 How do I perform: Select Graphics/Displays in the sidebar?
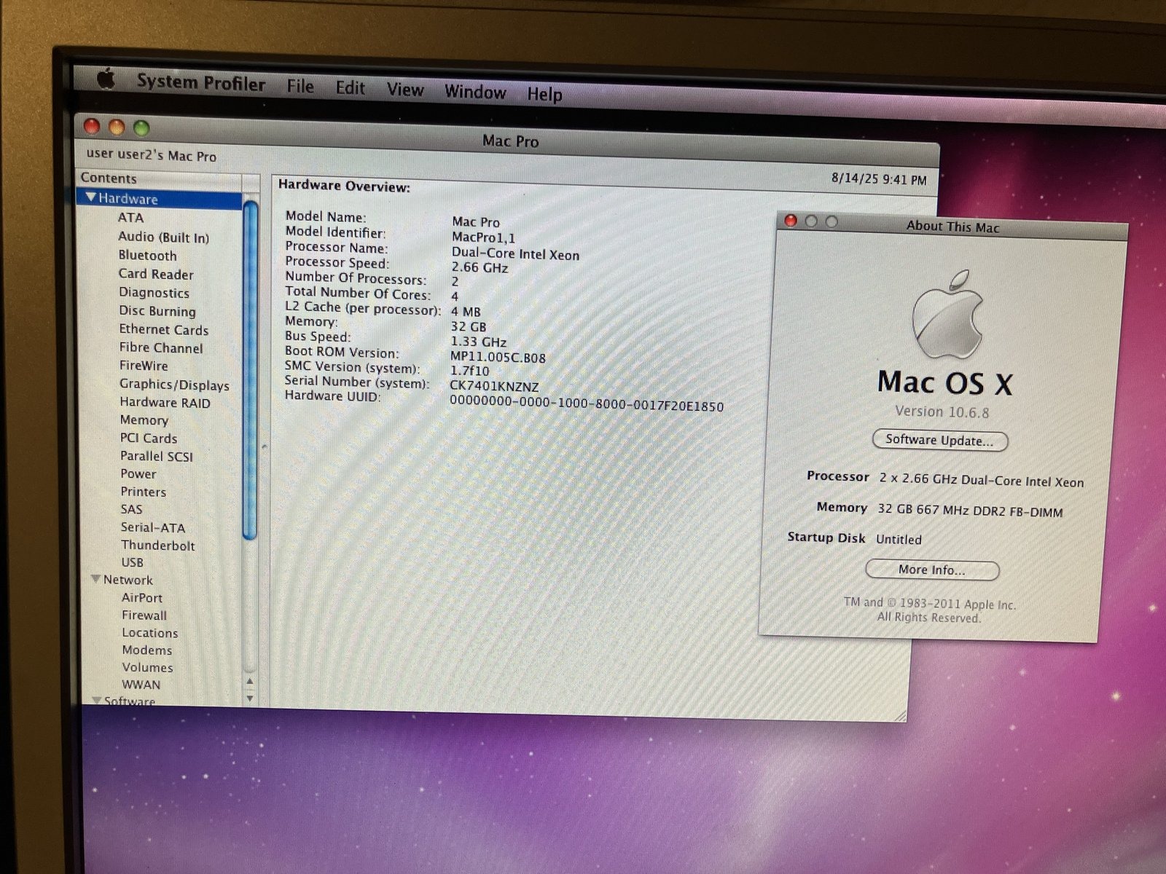click(174, 385)
